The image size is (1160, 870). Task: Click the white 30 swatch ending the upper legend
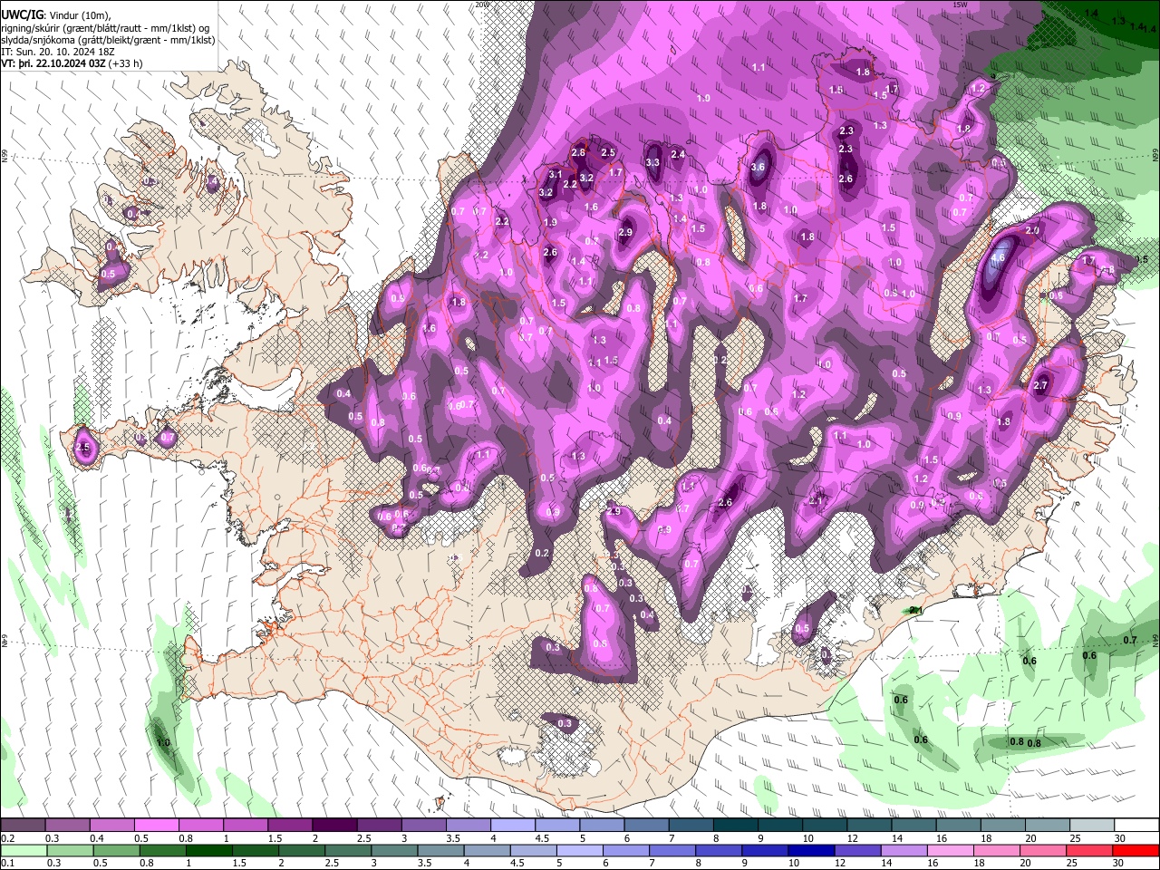(x=1136, y=825)
